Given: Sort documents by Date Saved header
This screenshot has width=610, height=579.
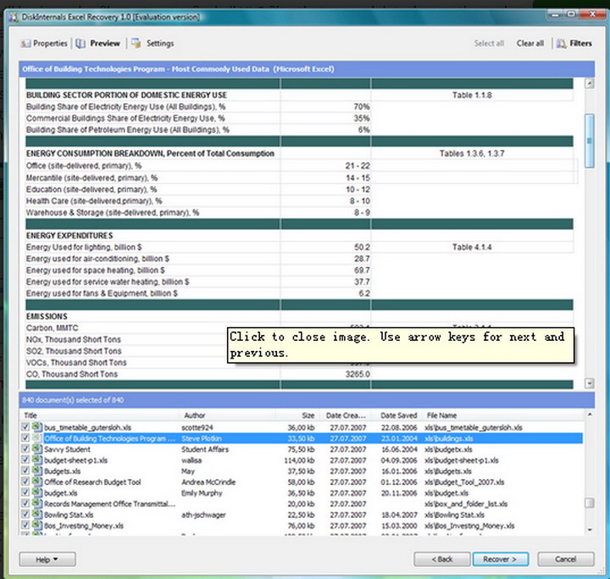Looking at the screenshot, I should coord(398,415).
